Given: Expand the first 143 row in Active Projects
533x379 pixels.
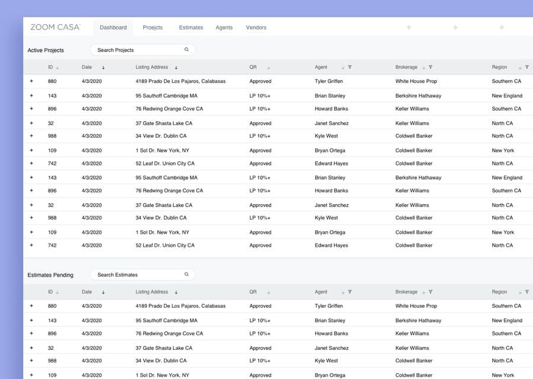Looking at the screenshot, I should point(31,95).
